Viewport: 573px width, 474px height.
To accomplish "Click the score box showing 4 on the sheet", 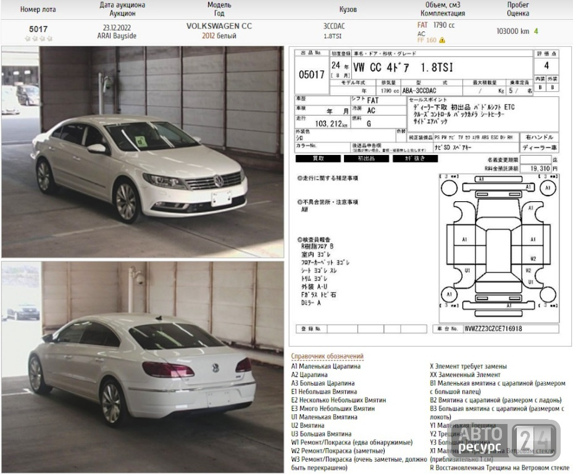I will coord(546,66).
